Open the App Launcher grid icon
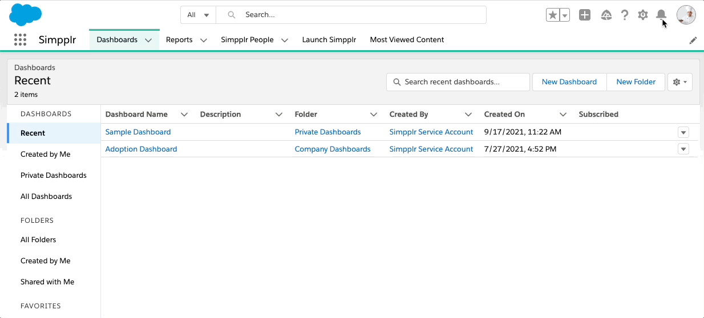This screenshot has height=318, width=704. point(20,40)
